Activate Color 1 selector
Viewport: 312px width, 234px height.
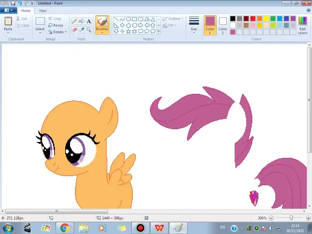click(210, 25)
